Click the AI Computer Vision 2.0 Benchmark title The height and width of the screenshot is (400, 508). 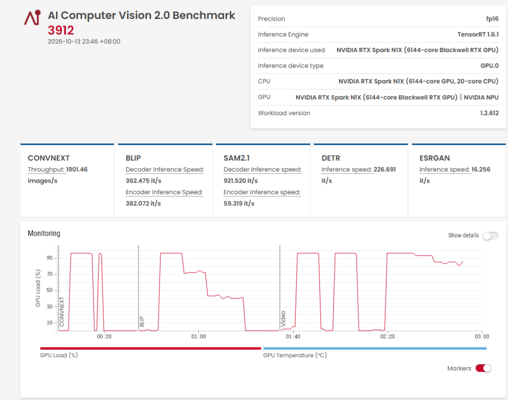pyautogui.click(x=142, y=15)
